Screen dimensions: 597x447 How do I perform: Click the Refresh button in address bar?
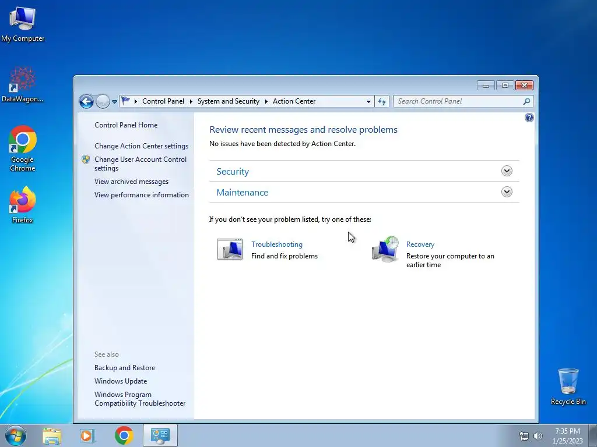coord(382,101)
